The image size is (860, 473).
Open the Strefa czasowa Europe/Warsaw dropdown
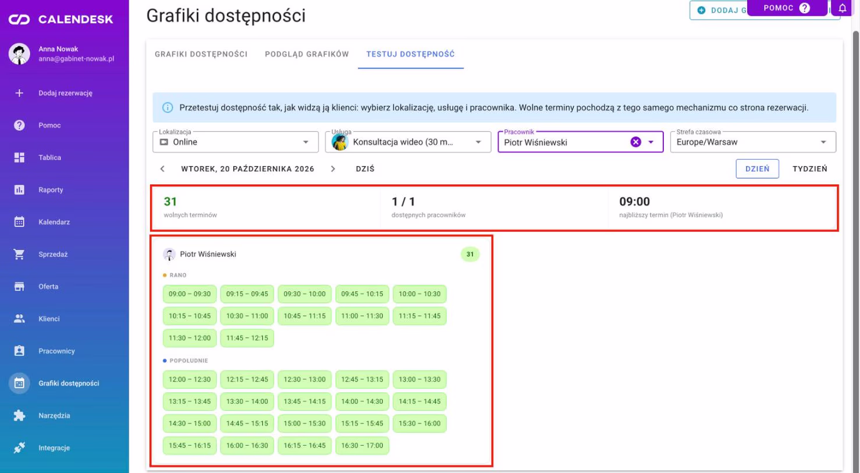pyautogui.click(x=753, y=142)
